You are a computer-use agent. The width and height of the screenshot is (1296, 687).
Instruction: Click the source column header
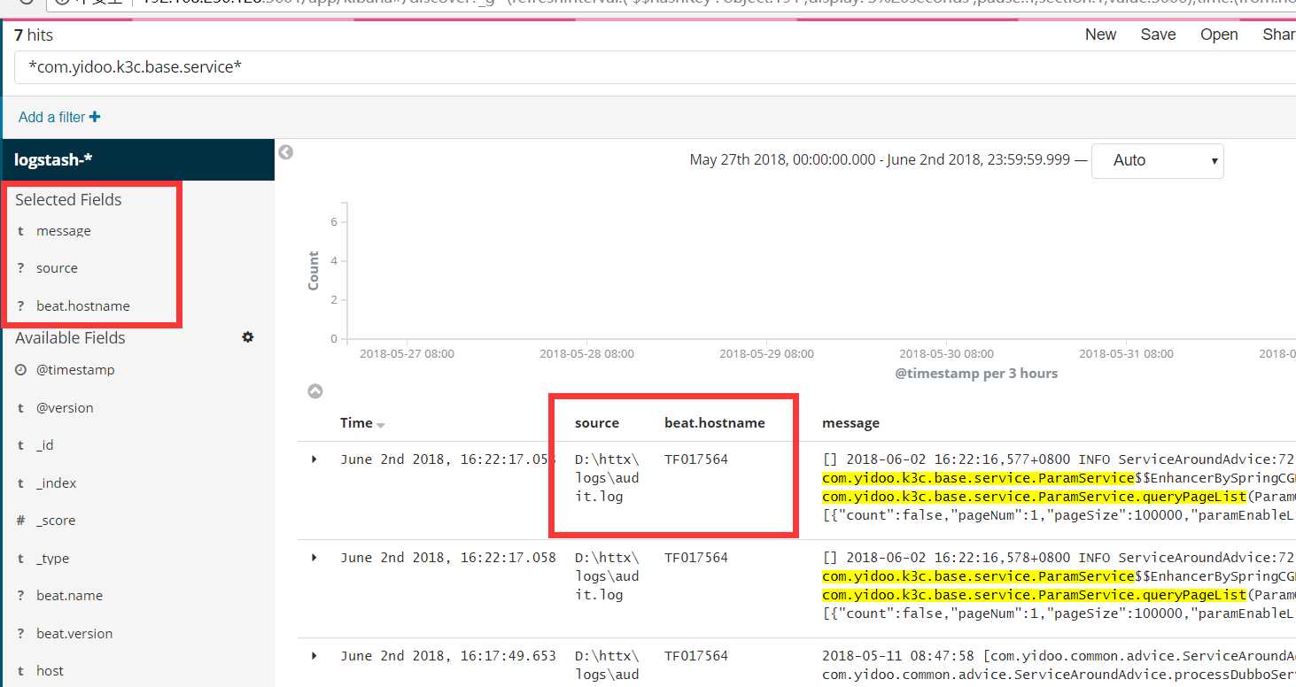point(597,423)
